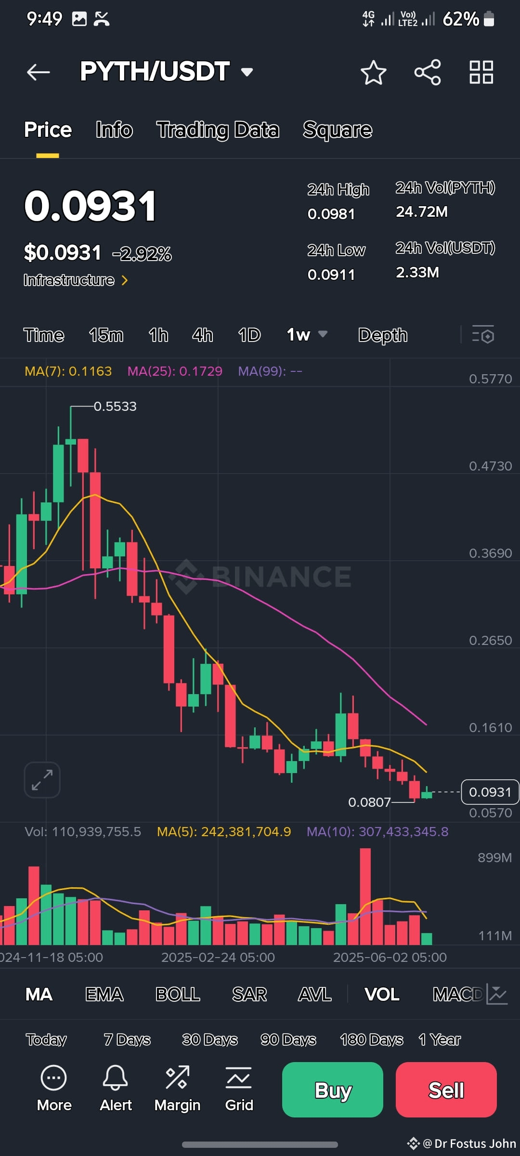Select the 180 Days performance range
The image size is (520, 1156).
(x=372, y=1039)
